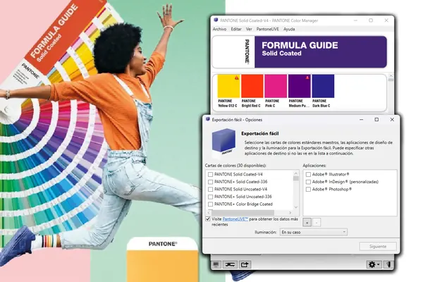423x282 pixels.
Task: Enable Adobe Photoshop application checkbox
Action: [308, 190]
